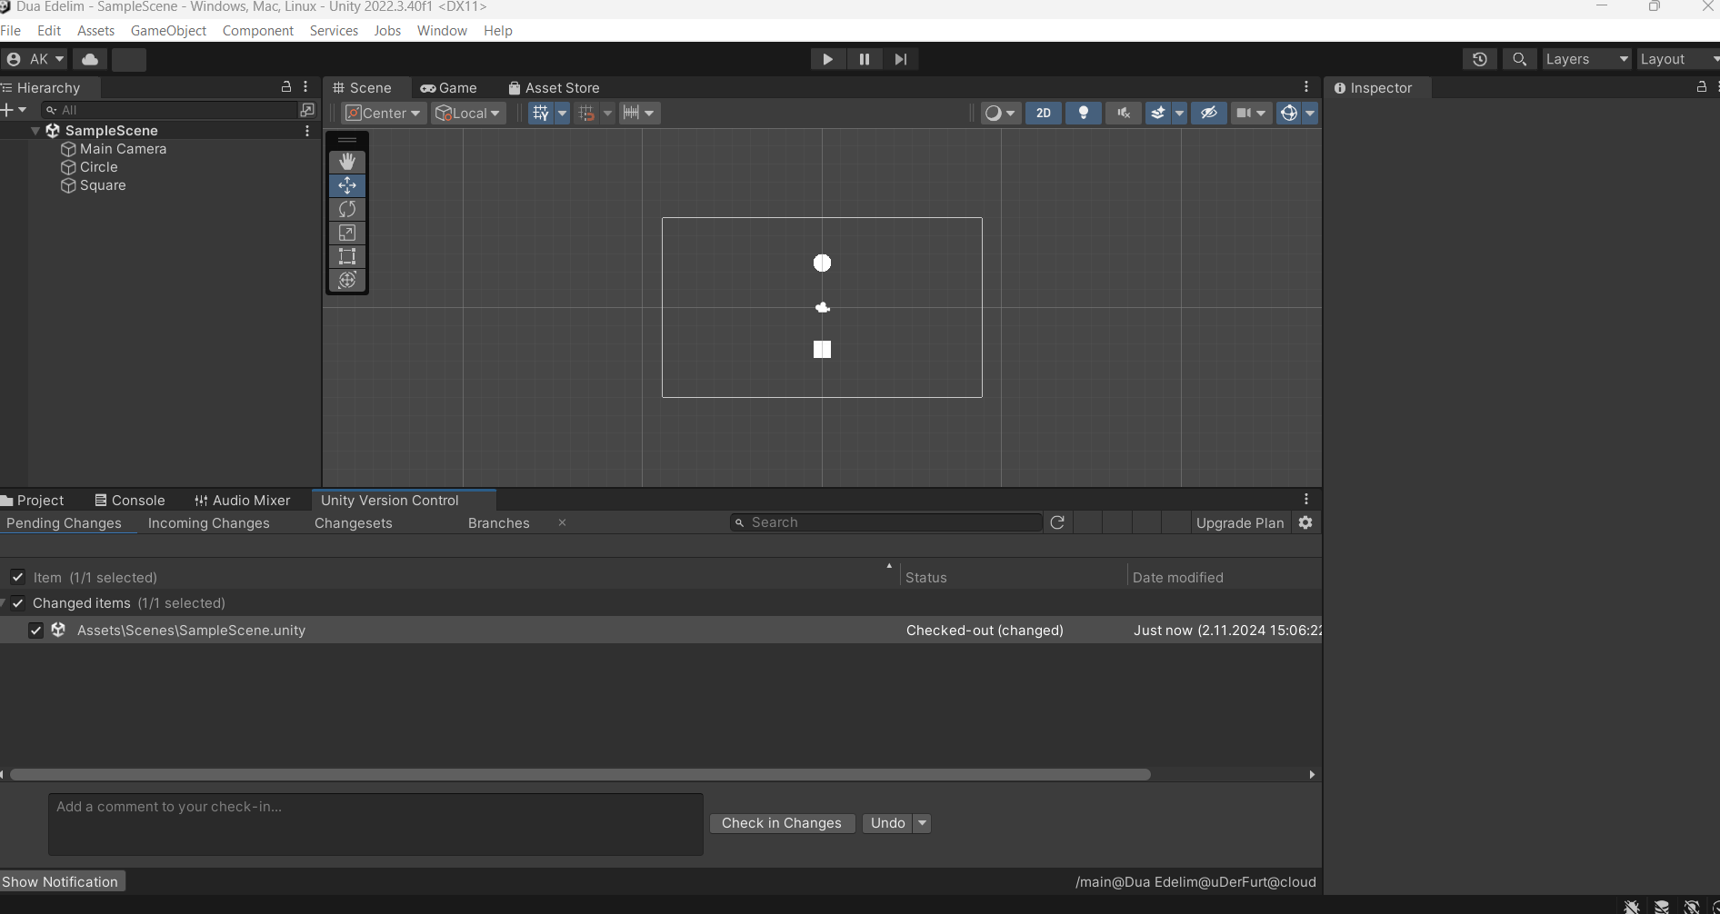
Task: Open the Changesets tab
Action: 354,523
